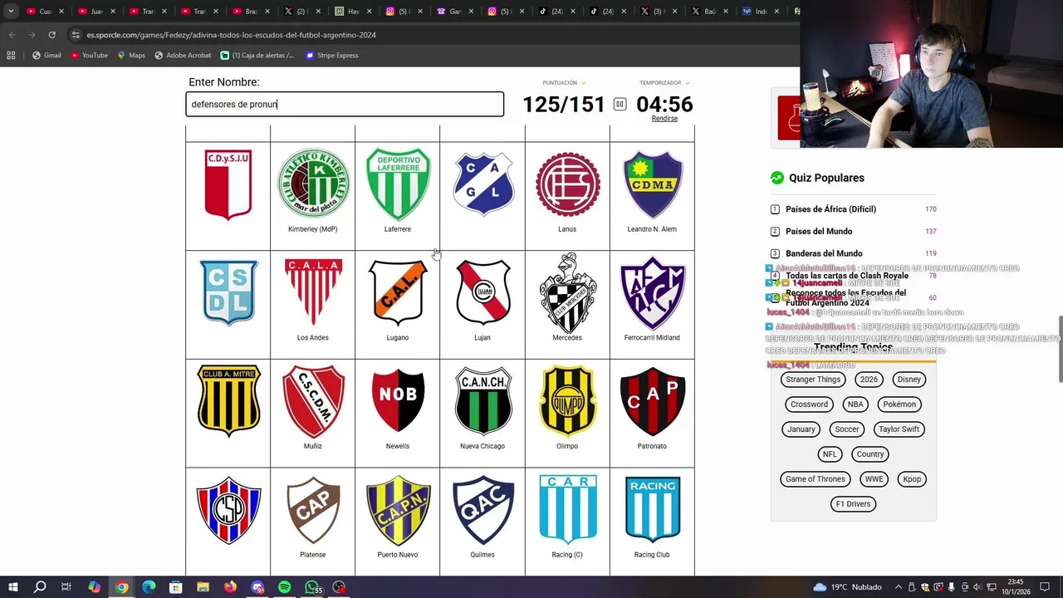Open the Países de África (Difícil) quiz

pyautogui.click(x=830, y=209)
